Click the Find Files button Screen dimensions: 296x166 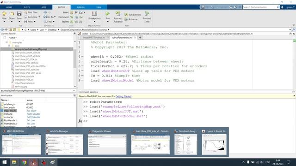click(31, 12)
